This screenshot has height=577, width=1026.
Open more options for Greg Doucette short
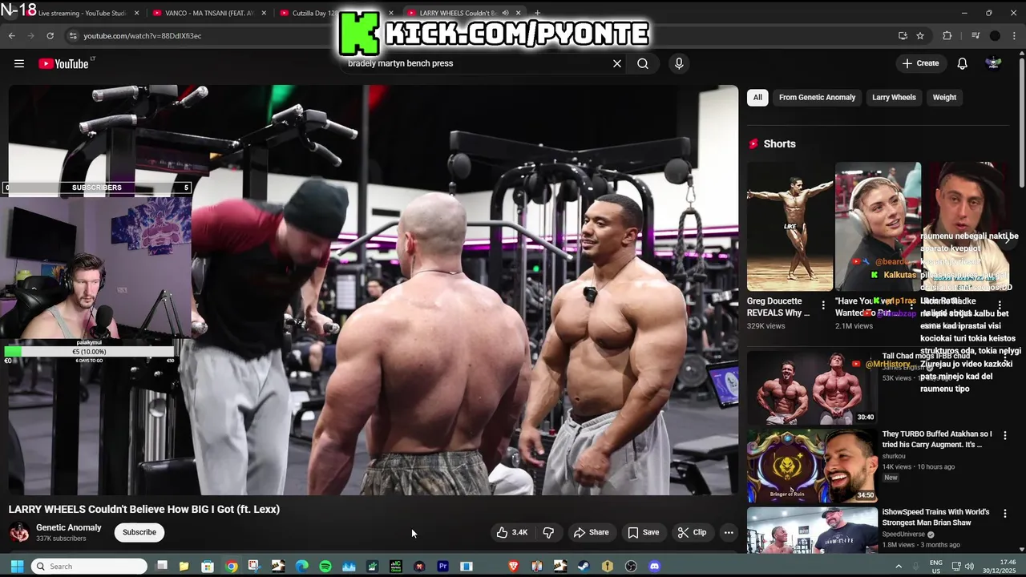(822, 305)
